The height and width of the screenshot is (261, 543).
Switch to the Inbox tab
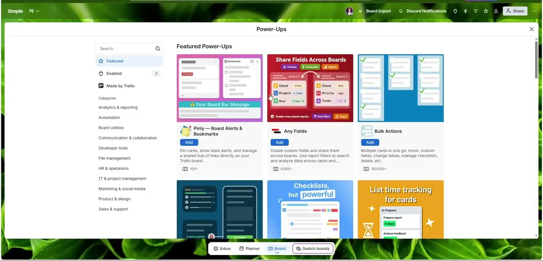(222, 249)
